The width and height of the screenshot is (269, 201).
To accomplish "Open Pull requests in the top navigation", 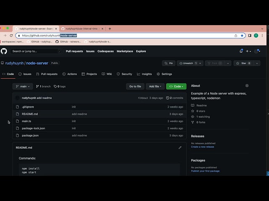I will click(x=74, y=51).
